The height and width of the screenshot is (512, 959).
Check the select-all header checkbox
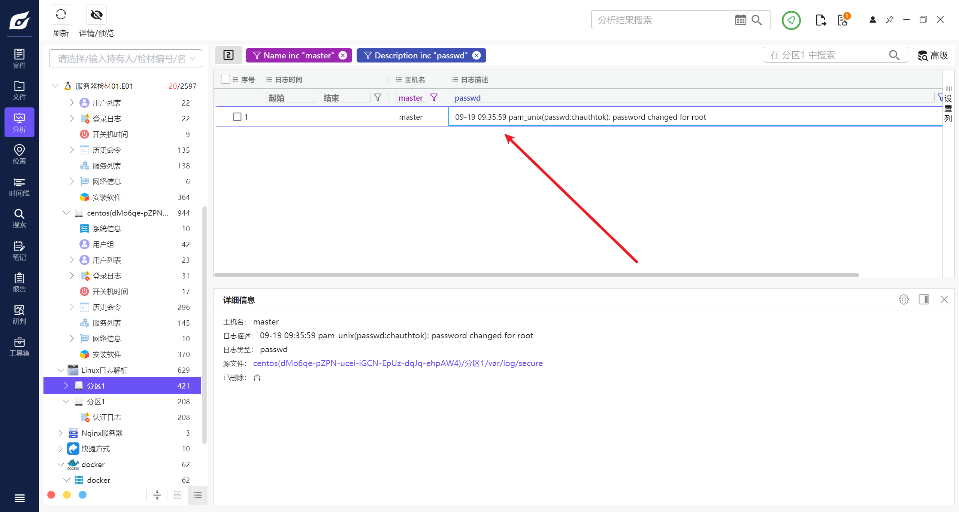tap(225, 79)
